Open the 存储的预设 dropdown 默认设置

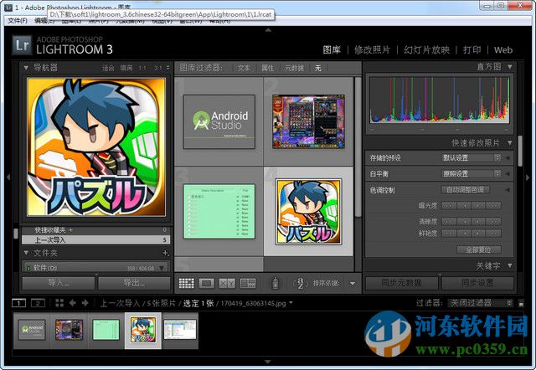tap(472, 158)
